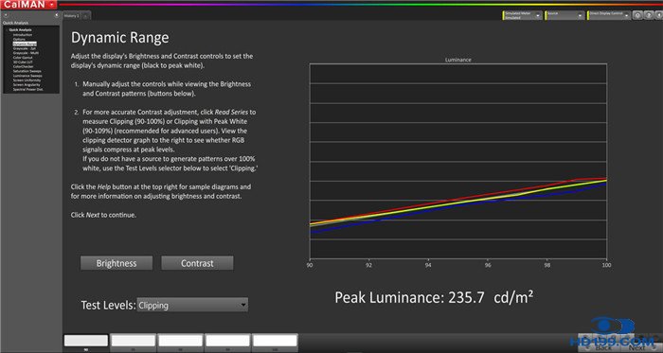The height and width of the screenshot is (353, 663).
Task: Expand the Direct Display Control dropdown
Action: 609,15
